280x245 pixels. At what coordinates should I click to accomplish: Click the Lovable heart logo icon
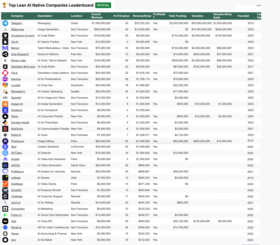(x=5, y=85)
